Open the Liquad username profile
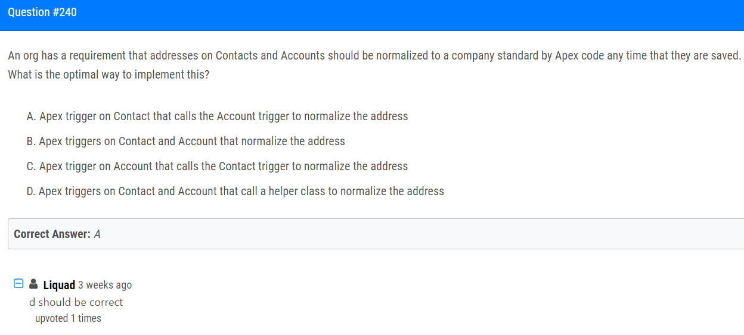This screenshot has height=335, width=744. pyautogui.click(x=59, y=285)
